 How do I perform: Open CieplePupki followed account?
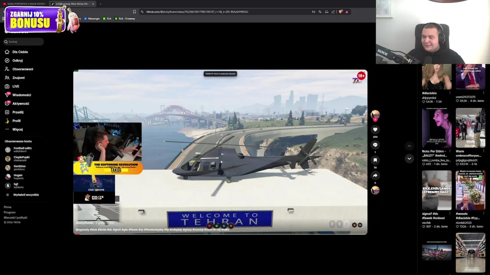(x=17, y=159)
